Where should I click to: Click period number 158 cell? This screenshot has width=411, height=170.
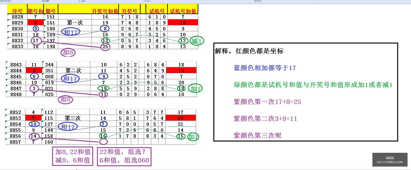49,136
